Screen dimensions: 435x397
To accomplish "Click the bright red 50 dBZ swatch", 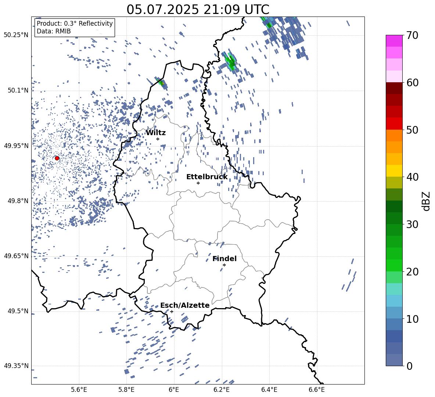I will point(394,124).
